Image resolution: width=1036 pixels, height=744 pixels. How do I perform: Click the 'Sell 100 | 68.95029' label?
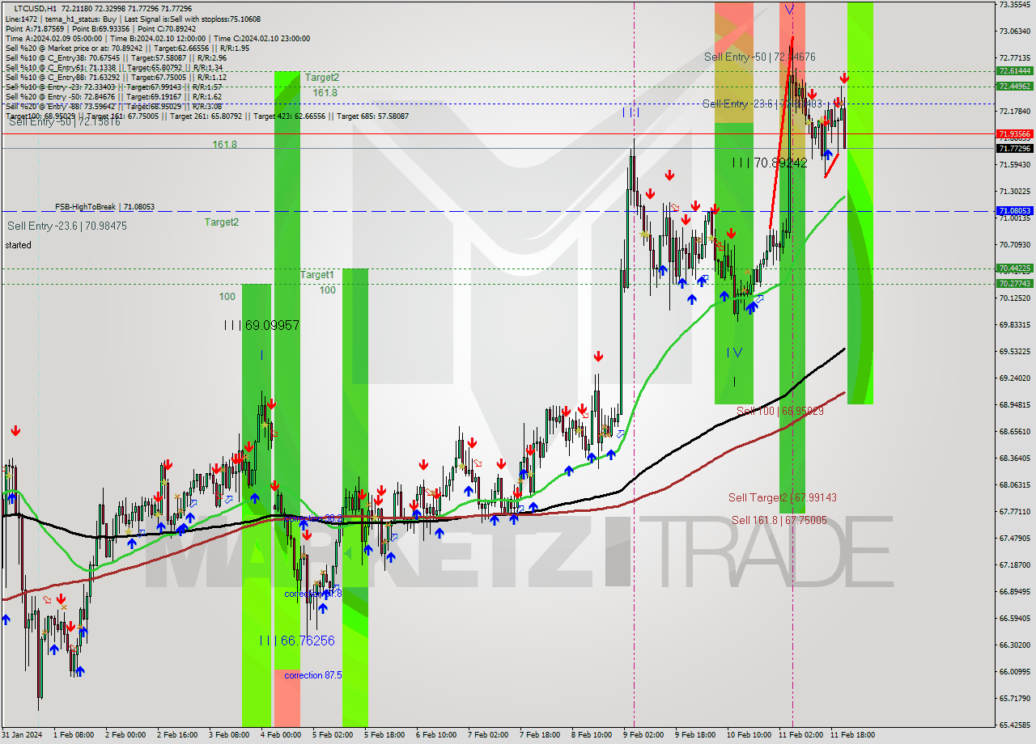(779, 411)
